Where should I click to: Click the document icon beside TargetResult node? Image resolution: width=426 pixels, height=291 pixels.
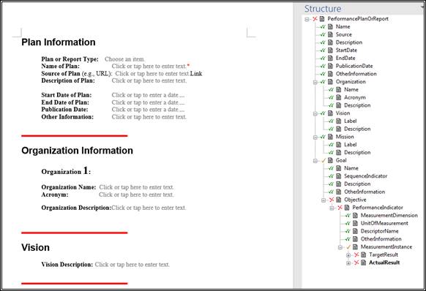click(x=364, y=255)
